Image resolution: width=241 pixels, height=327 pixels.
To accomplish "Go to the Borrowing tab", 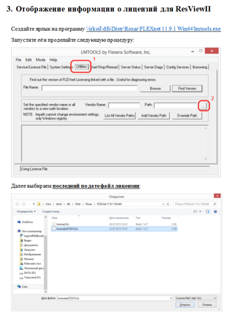I will click(x=200, y=67).
